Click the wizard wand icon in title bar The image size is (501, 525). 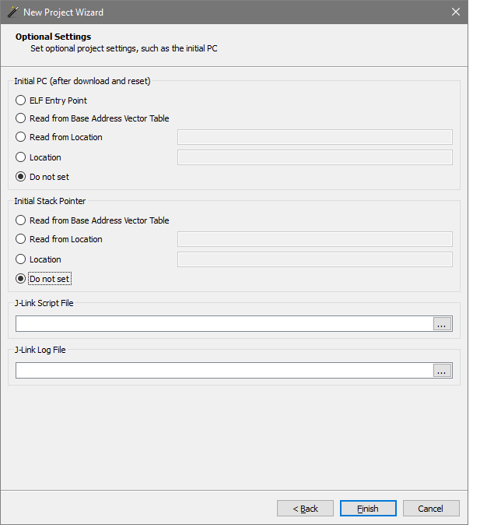click(x=12, y=12)
